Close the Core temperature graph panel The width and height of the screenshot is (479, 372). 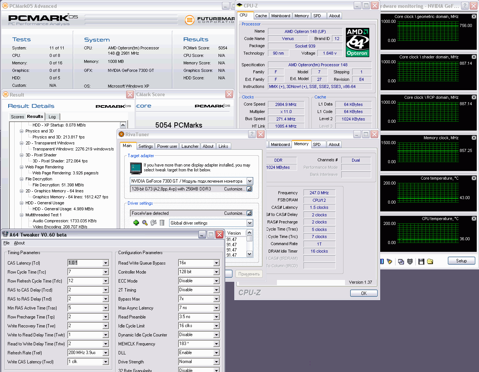[474, 178]
